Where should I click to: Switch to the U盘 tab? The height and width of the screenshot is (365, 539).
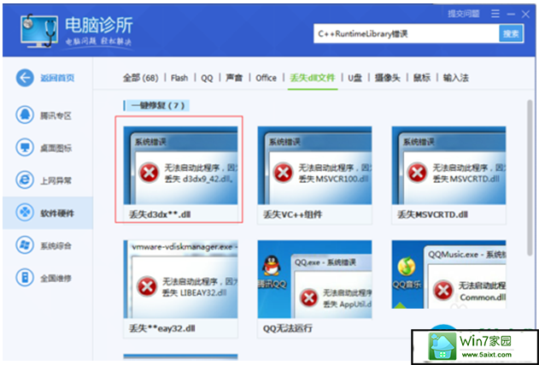(354, 78)
